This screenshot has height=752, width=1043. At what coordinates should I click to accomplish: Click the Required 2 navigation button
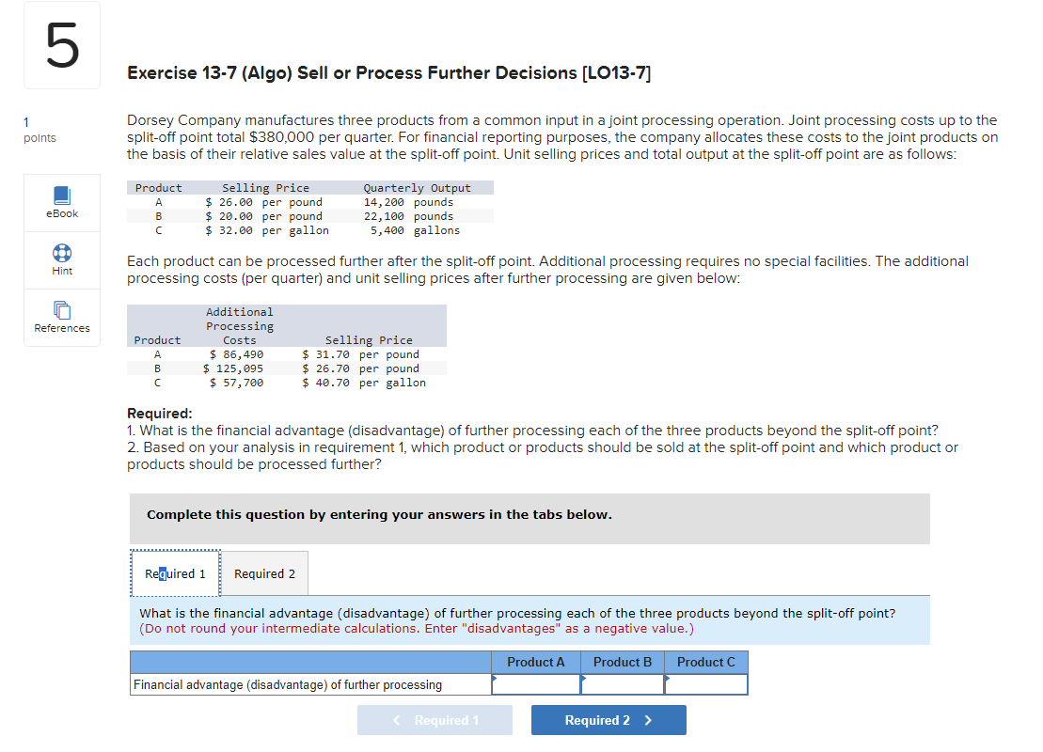(x=608, y=719)
